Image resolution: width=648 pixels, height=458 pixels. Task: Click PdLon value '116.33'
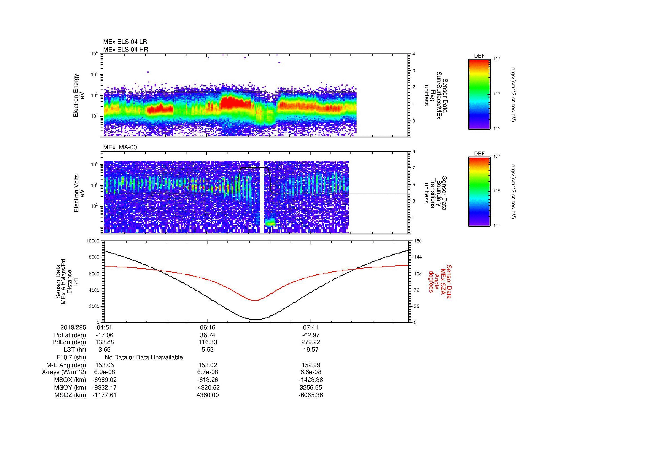[x=208, y=342]
